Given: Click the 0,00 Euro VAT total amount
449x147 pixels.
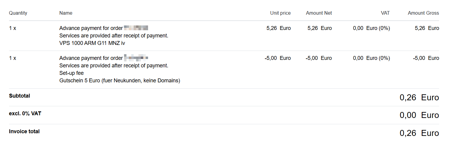Looking at the screenshot, I should pyautogui.click(x=419, y=115).
